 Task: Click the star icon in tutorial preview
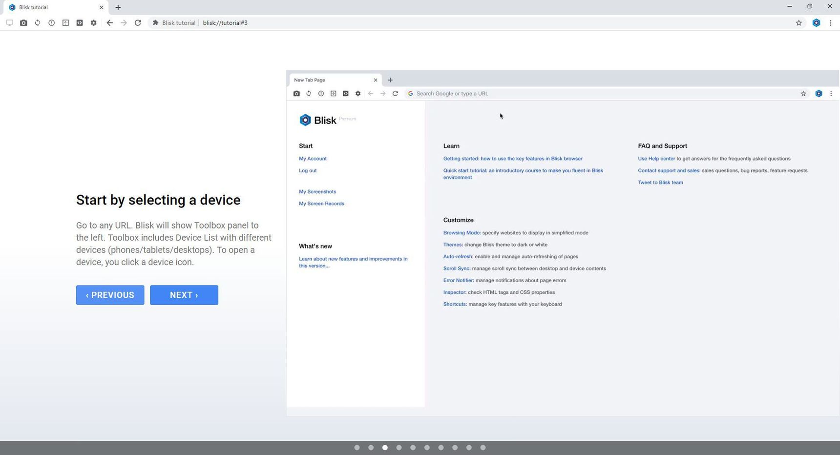[x=803, y=94]
